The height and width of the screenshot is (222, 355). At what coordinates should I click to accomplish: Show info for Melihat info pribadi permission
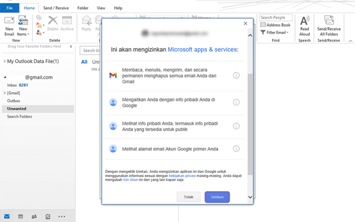(236, 126)
